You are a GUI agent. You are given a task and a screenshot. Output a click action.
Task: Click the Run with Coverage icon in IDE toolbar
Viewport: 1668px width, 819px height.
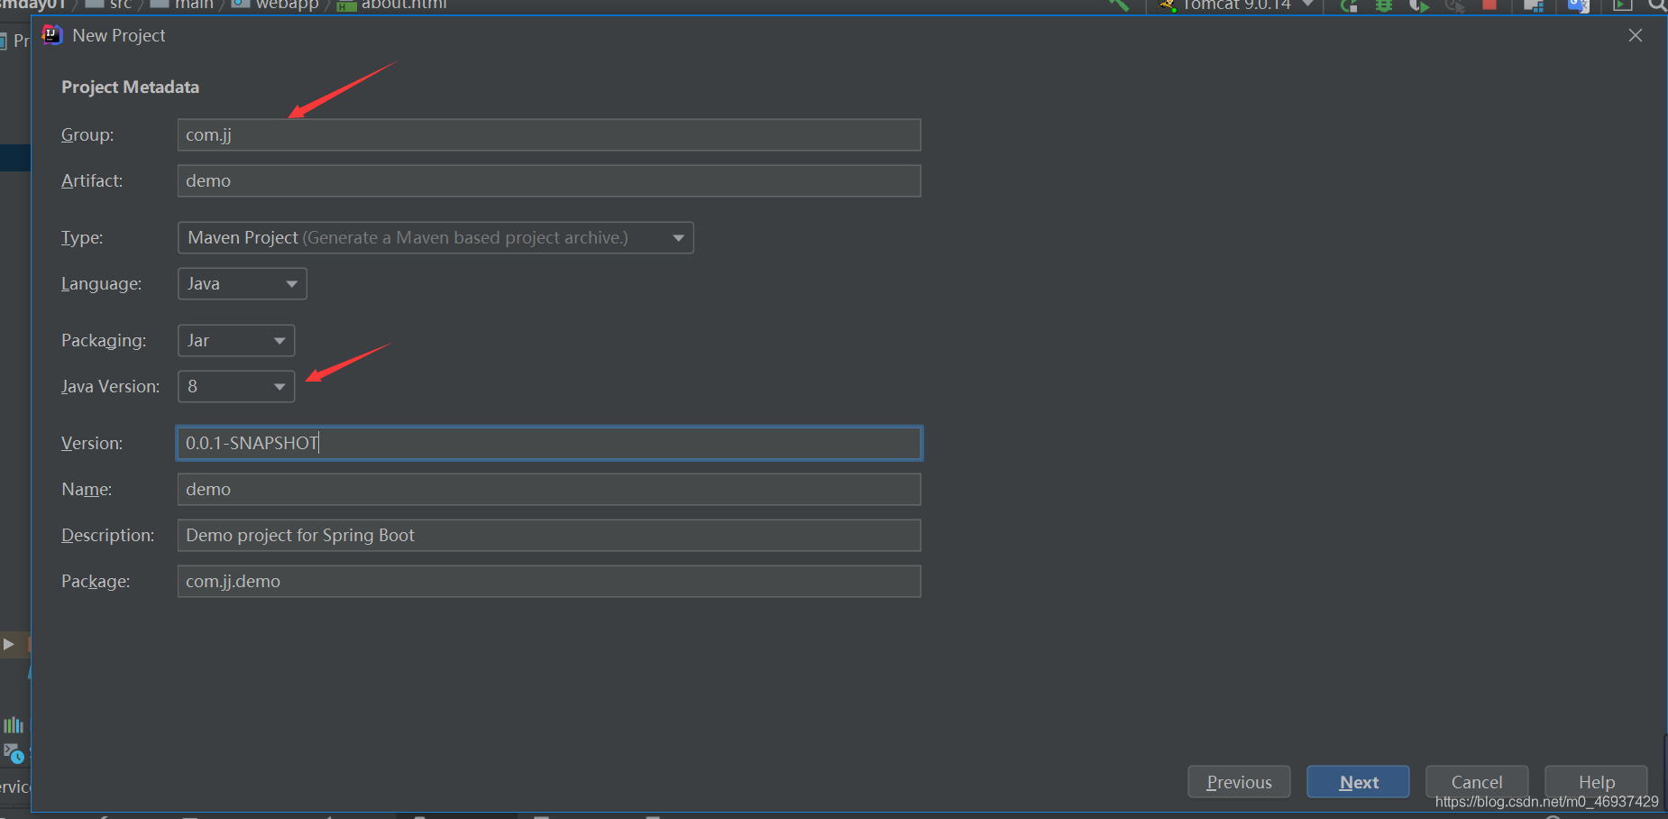1419,5
